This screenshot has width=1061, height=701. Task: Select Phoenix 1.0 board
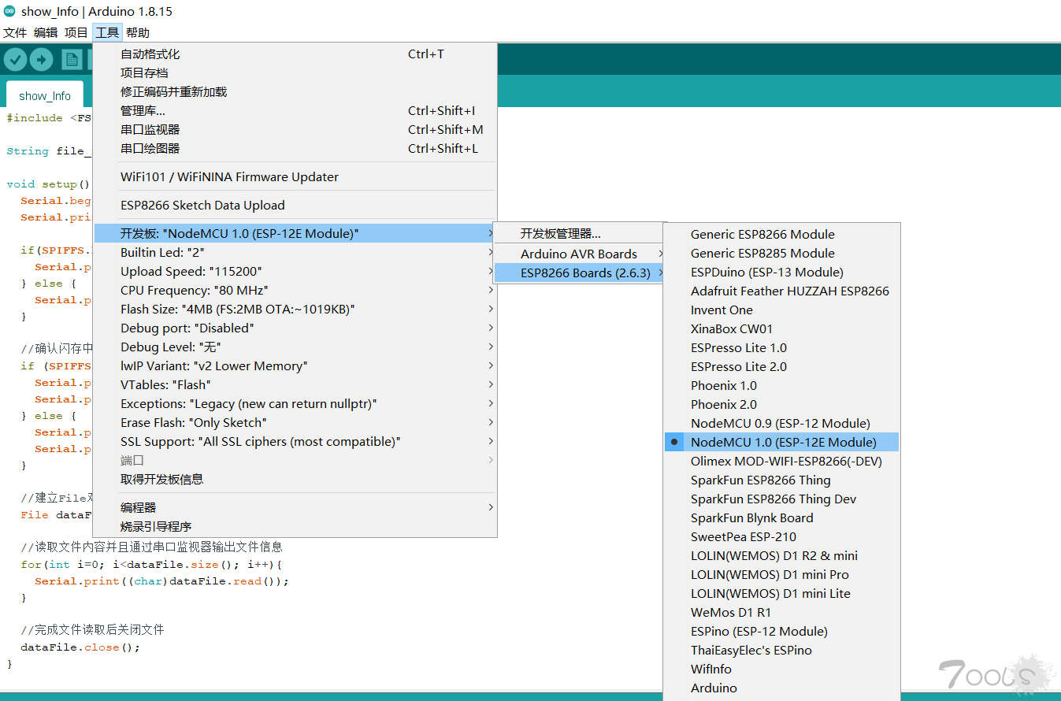tap(781, 385)
